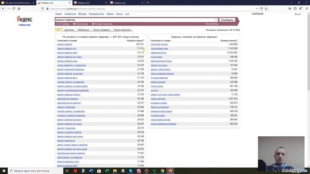Viewport: 310px width, 174px height.
Task: Click the 'Директ' top link
Action: [59, 14]
